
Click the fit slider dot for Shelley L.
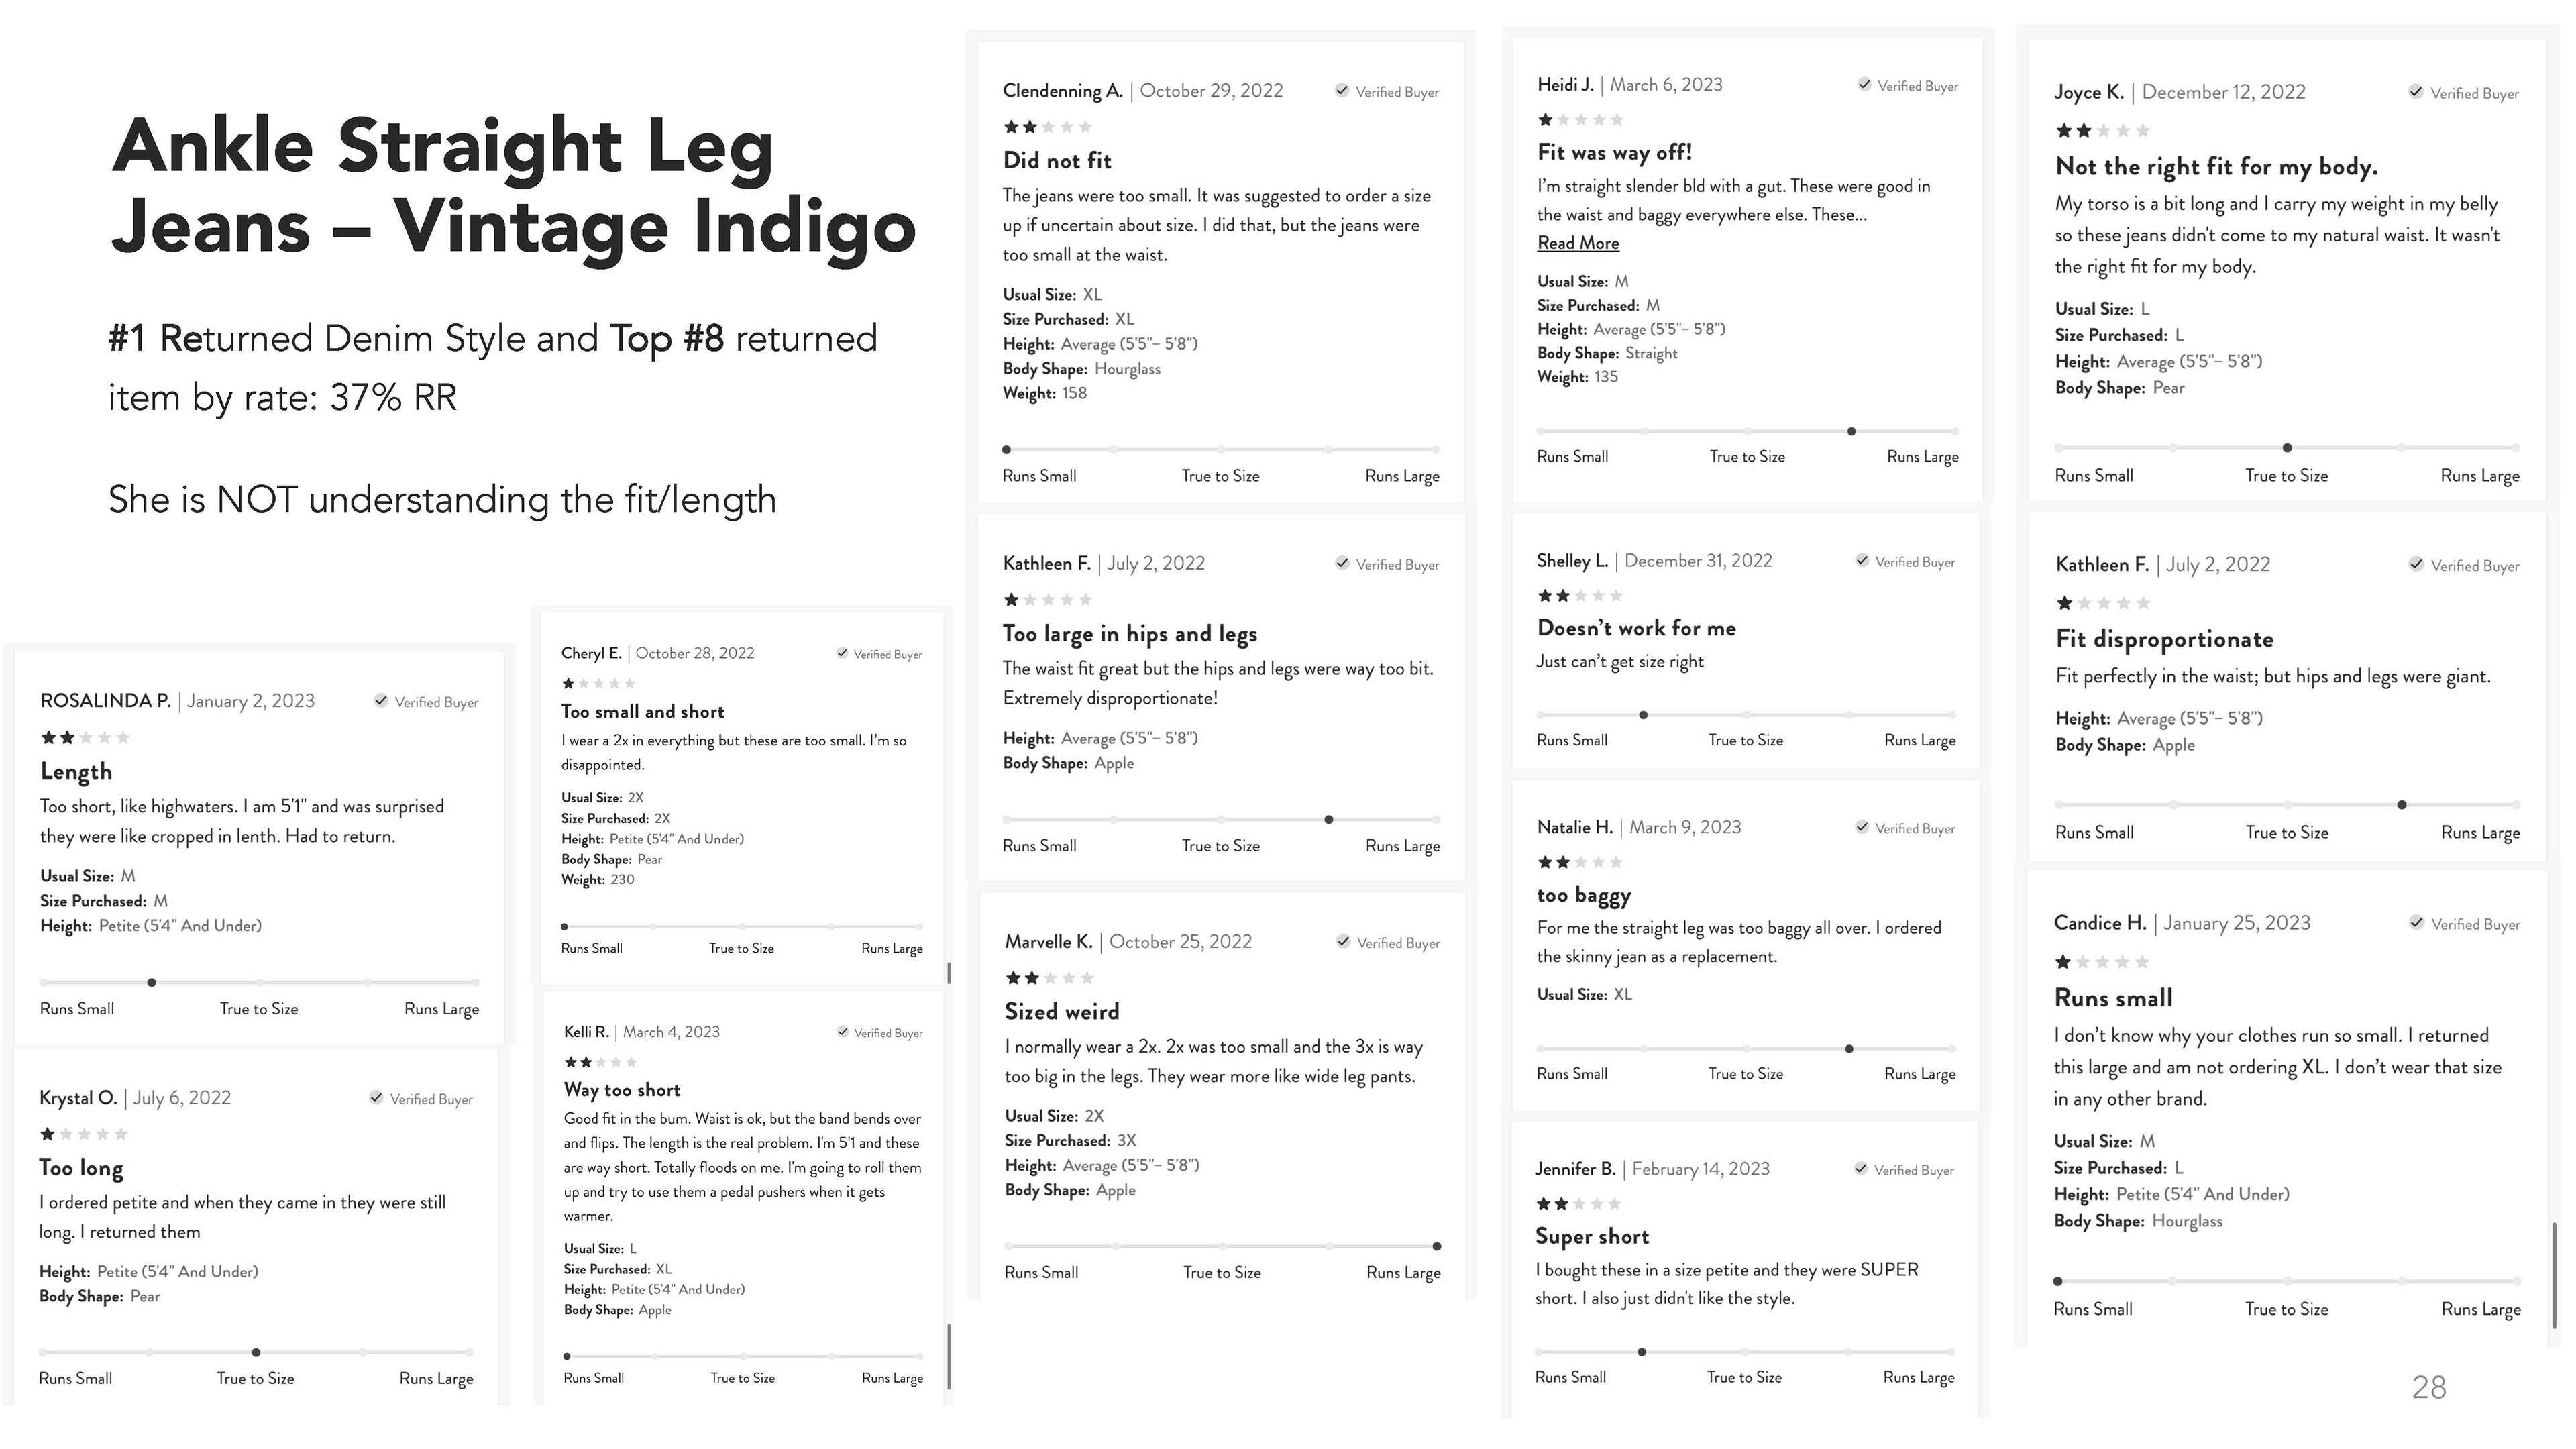(1643, 715)
